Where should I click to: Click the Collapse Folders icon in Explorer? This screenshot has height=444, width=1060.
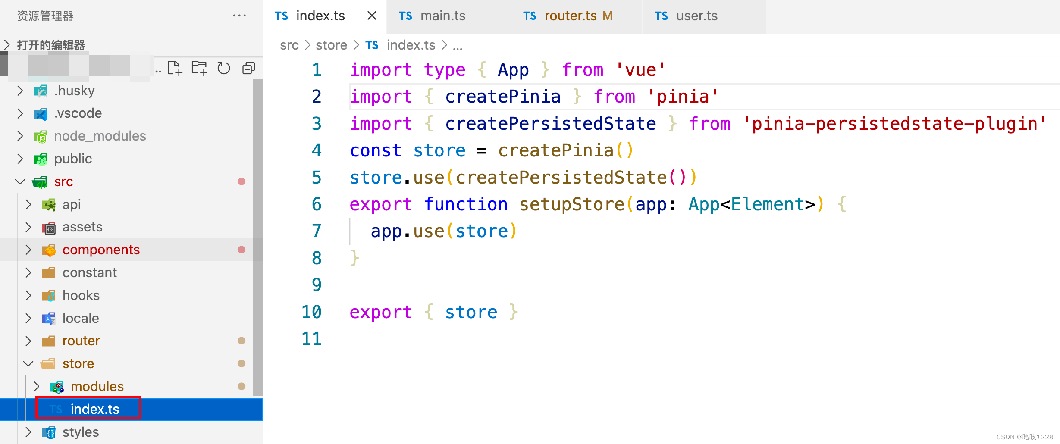tap(248, 68)
